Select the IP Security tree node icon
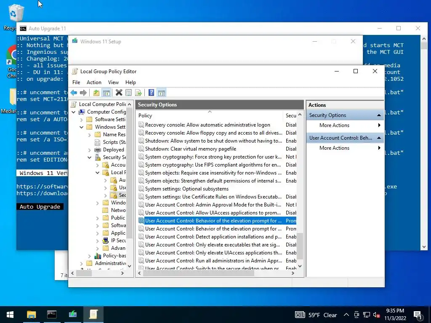Viewport: 431px width, 323px height. 106,241
